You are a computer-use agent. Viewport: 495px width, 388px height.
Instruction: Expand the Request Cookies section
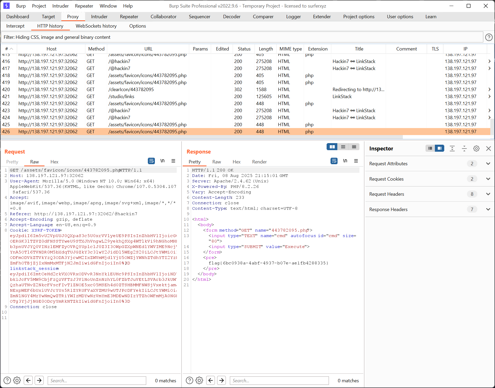coord(488,179)
